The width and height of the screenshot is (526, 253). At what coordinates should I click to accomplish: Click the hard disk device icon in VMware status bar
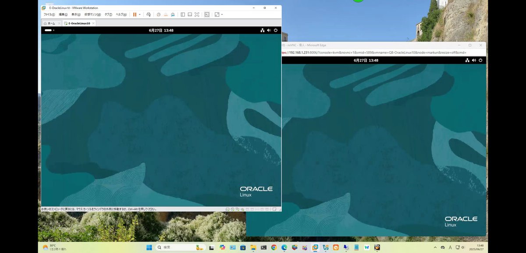tap(227, 209)
